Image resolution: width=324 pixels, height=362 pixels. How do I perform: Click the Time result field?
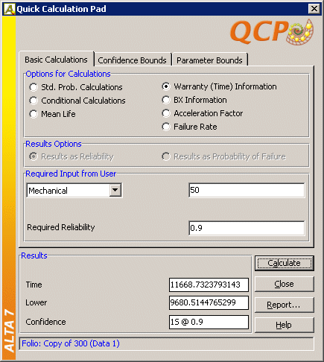(x=209, y=285)
